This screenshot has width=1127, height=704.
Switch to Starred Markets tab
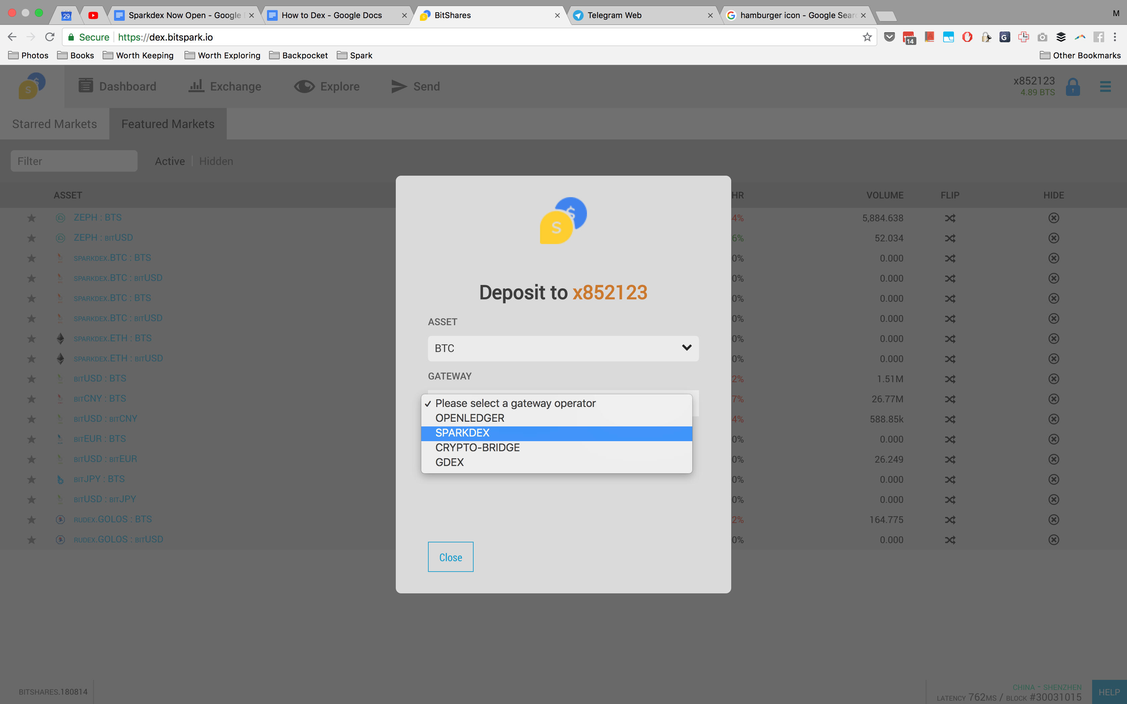tap(54, 124)
